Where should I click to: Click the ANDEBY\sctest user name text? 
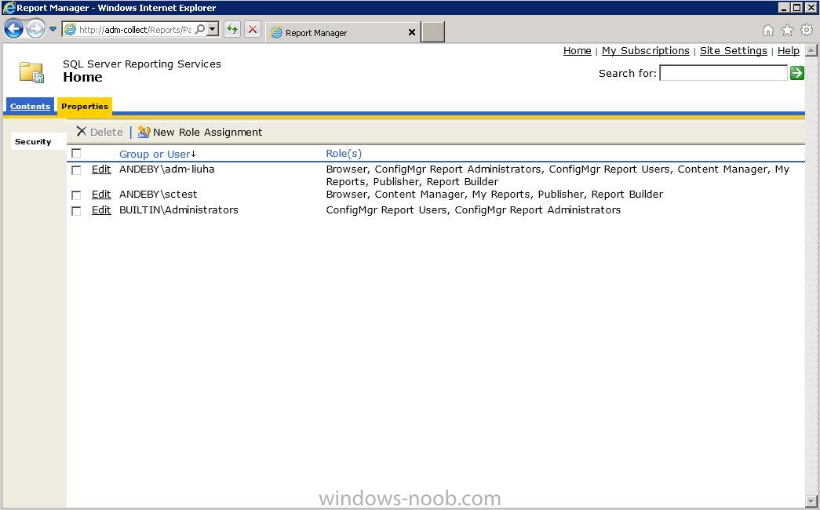coord(159,195)
